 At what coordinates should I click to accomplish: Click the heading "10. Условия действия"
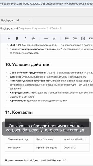[x=28, y=65]
